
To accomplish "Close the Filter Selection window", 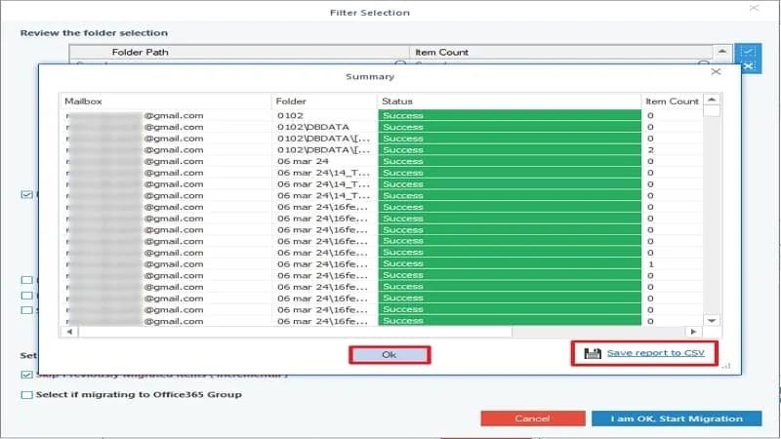I will (x=755, y=8).
